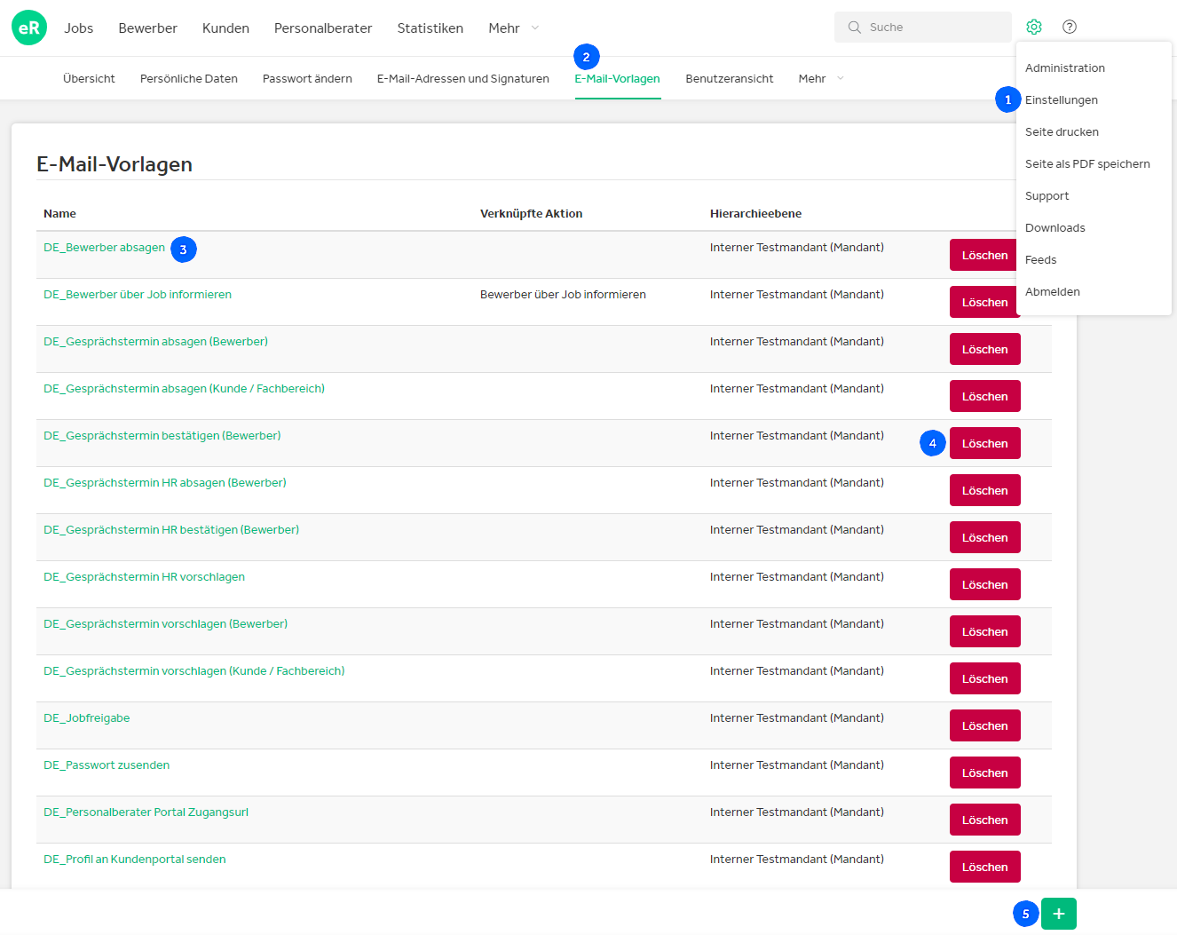Delete DE_Bewerber über Job informieren template
Screen dimensions: 1177x935
984,302
